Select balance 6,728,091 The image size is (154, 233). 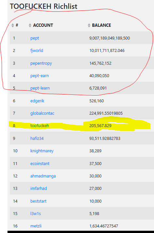98,88
